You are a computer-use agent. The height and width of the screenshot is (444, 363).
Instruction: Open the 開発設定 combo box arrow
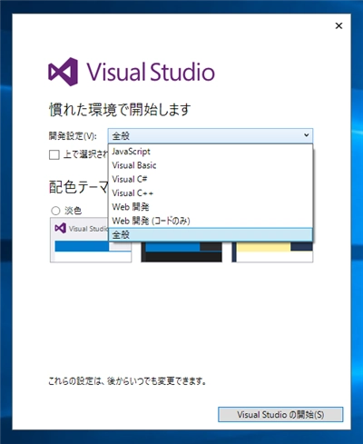click(306, 135)
